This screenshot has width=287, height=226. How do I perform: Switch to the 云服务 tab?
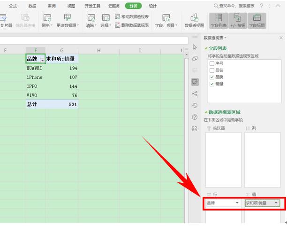pos(114,6)
